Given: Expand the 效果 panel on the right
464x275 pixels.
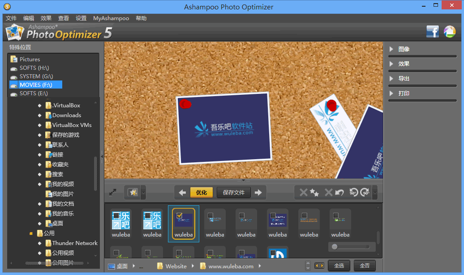Looking at the screenshot, I should [x=391, y=64].
